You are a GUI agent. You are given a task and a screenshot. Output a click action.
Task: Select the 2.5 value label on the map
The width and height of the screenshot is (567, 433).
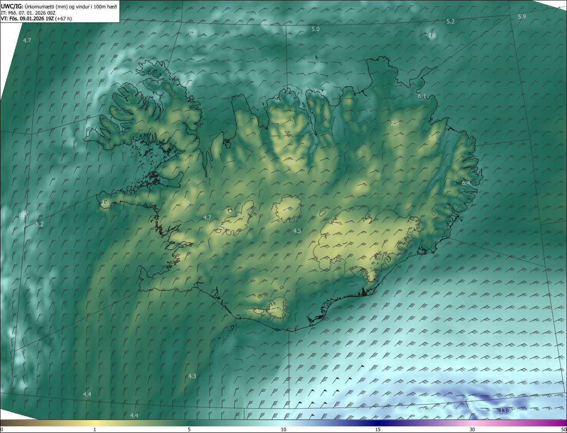point(432,138)
